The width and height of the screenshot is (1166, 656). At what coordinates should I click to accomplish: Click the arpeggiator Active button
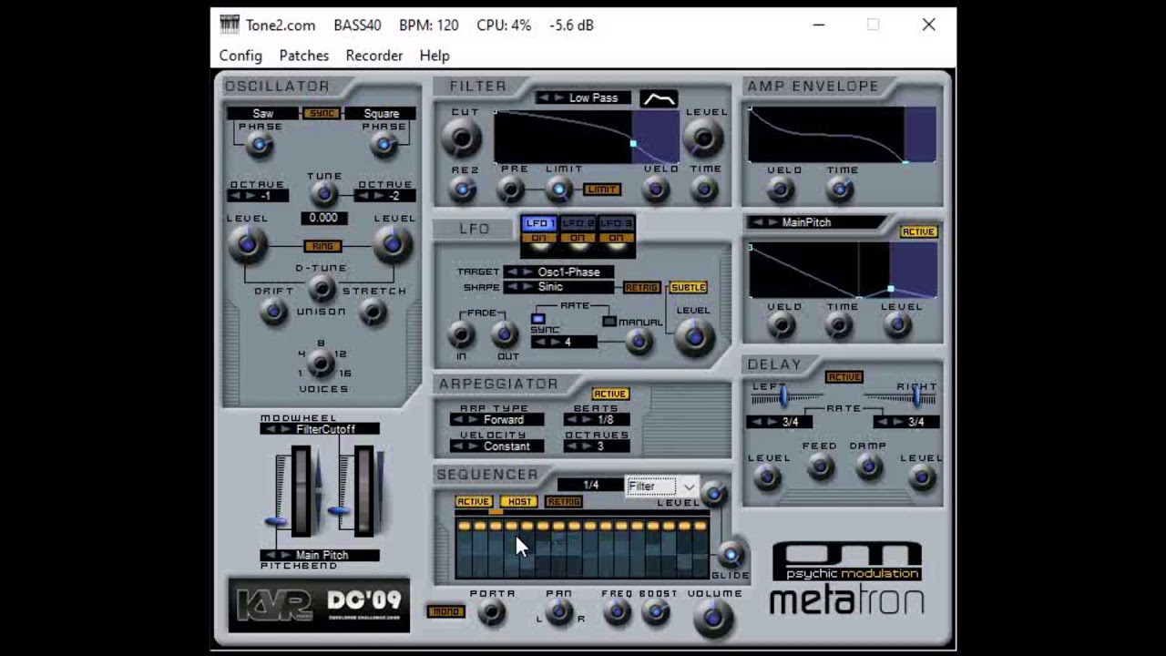click(609, 394)
